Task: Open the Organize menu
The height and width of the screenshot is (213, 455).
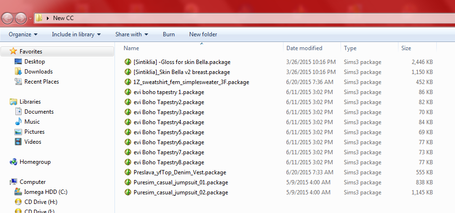Action: coord(23,34)
